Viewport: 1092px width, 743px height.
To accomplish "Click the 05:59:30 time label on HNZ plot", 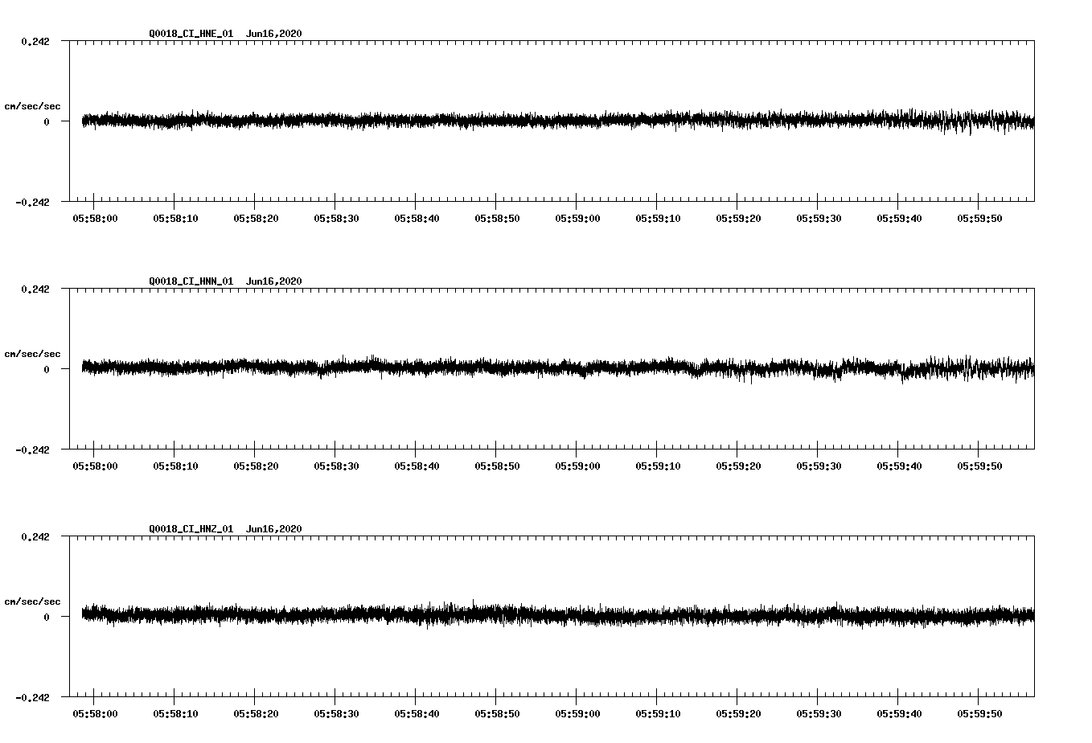I will [819, 714].
